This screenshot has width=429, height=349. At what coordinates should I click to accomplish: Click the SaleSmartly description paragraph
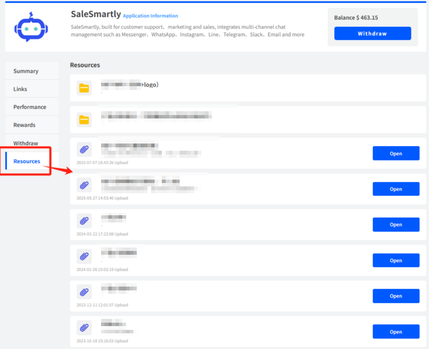(x=187, y=31)
